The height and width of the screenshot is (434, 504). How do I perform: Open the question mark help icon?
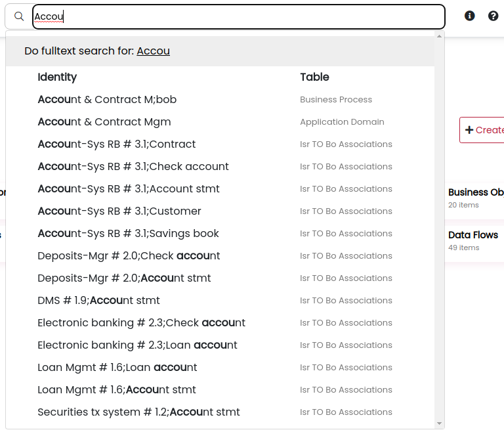(493, 16)
